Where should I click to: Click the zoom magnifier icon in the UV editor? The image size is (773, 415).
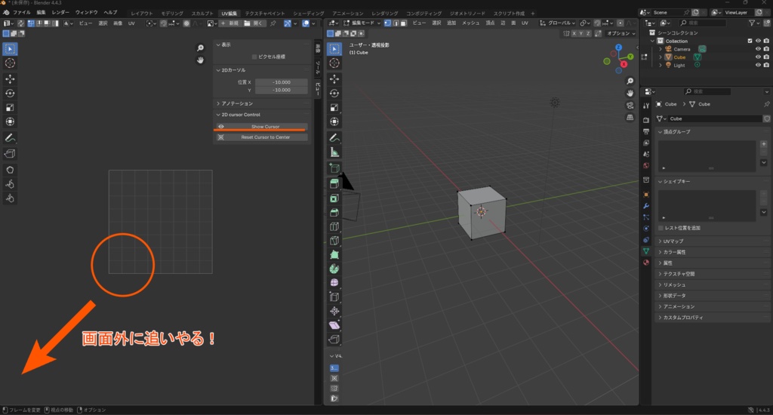(x=200, y=48)
